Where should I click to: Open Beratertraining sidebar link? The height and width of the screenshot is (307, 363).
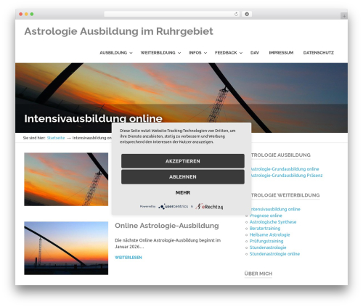pos(265,228)
